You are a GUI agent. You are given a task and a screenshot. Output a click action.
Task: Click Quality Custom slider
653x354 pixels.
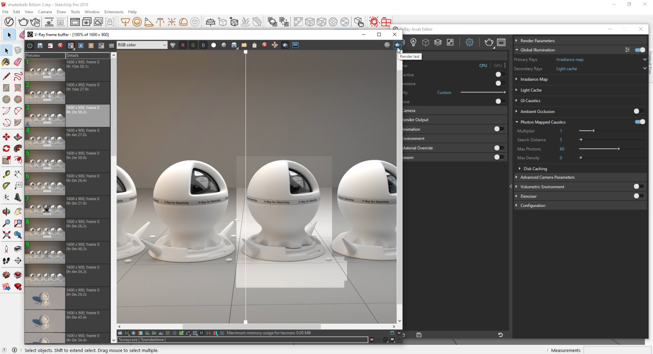click(483, 93)
